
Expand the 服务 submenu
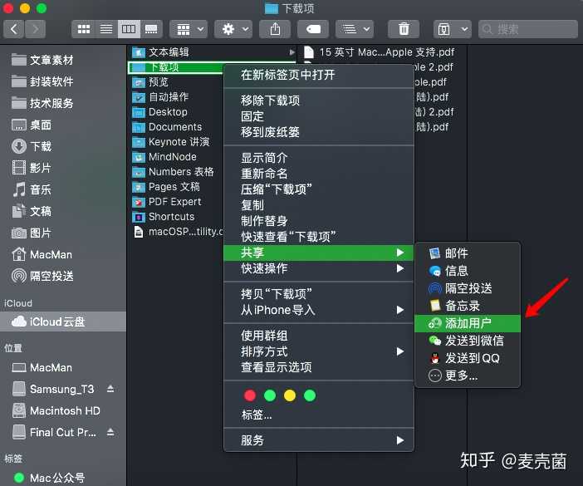coord(319,440)
